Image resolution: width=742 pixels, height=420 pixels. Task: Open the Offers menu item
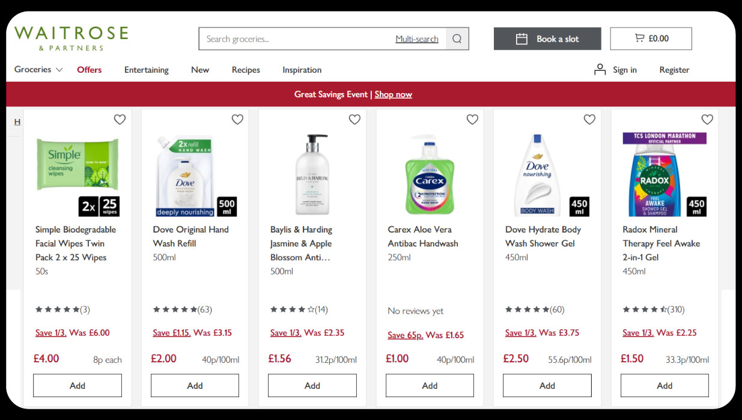[x=89, y=70]
